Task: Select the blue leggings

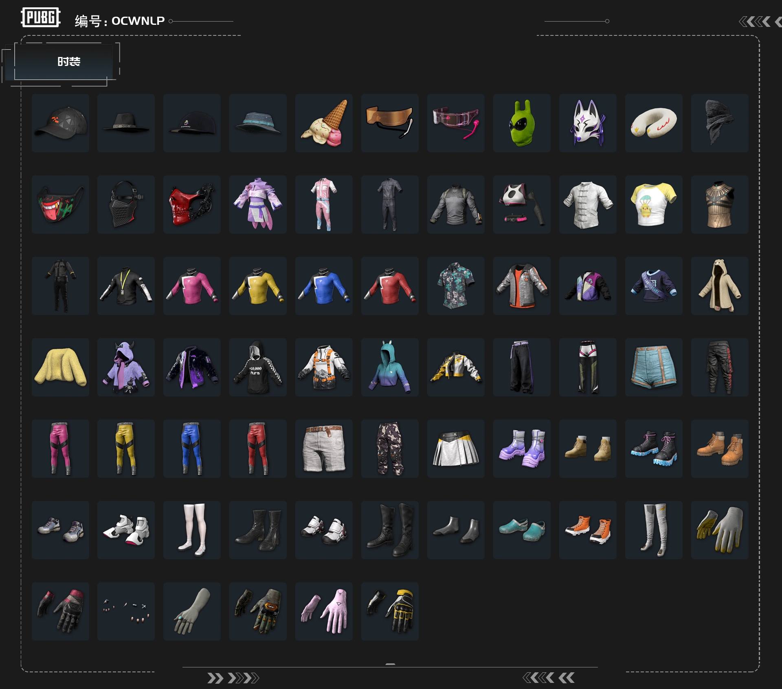Action: [x=192, y=448]
